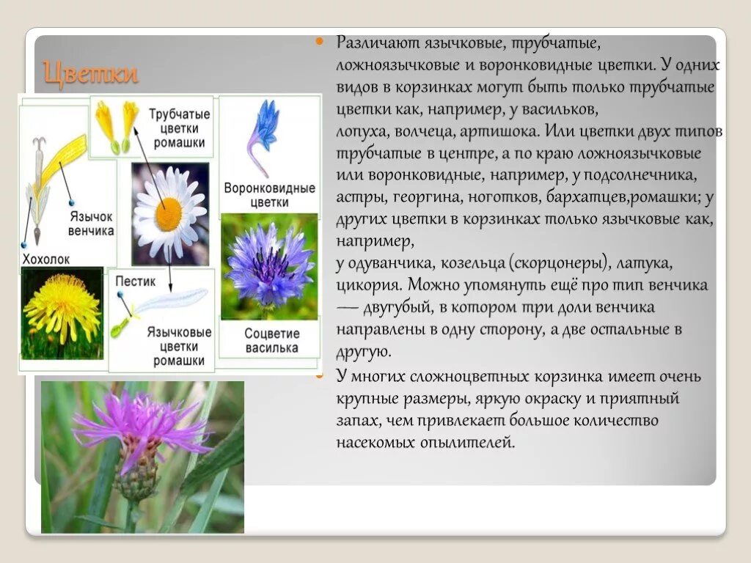Image resolution: width=751 pixels, height=563 pixels.
Task: Click the line "насекомых опылителей."
Action: 425,442
